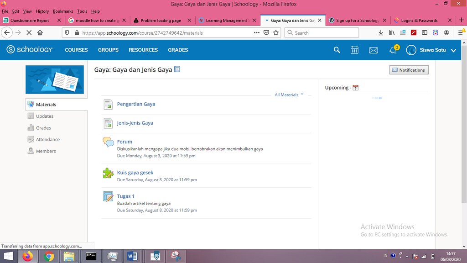Image resolution: width=467 pixels, height=263 pixels.
Task: Click the Firefox Home button
Action: point(40,33)
